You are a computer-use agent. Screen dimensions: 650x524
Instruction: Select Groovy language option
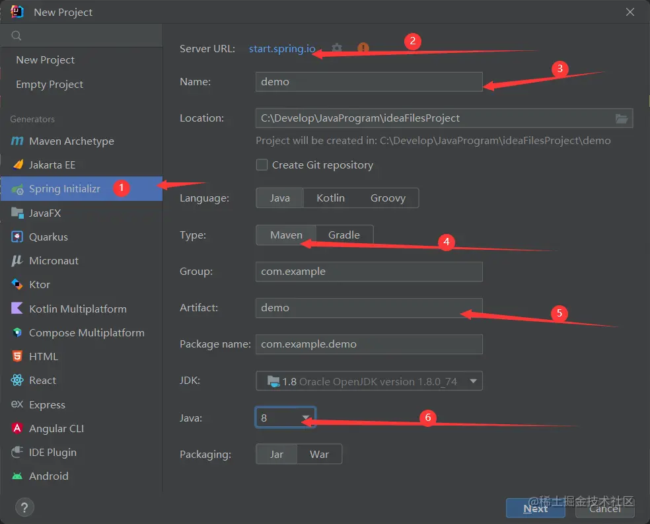coord(388,198)
